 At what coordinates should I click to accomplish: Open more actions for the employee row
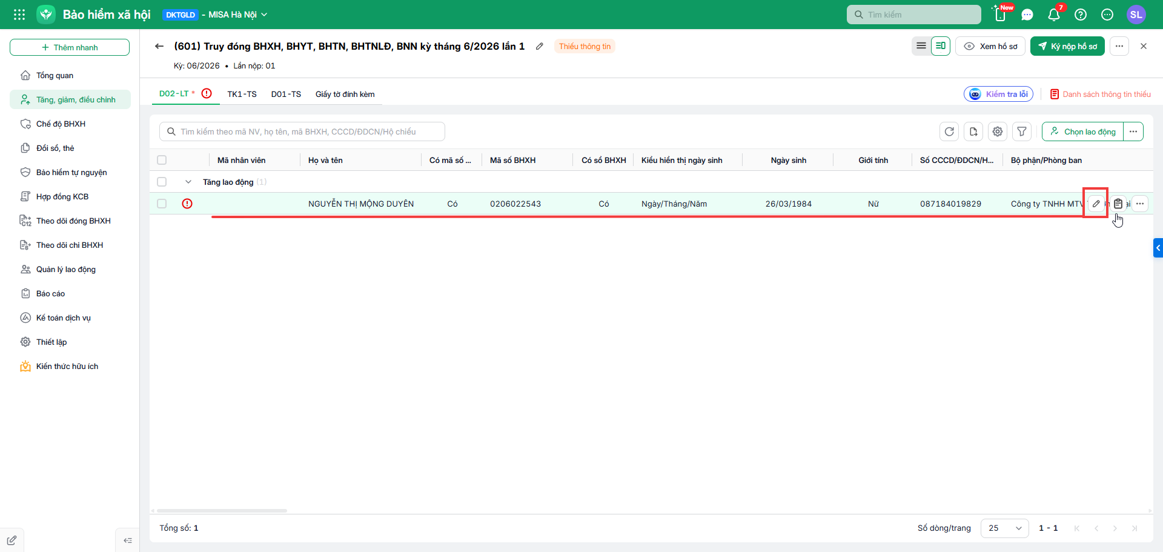pyautogui.click(x=1140, y=204)
